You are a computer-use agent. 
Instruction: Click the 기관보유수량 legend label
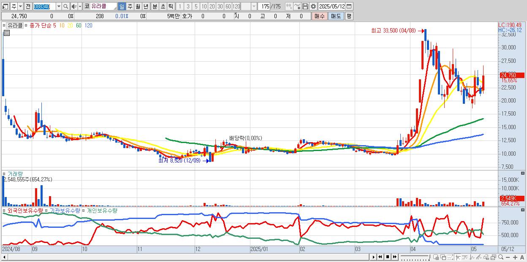click(x=65, y=210)
